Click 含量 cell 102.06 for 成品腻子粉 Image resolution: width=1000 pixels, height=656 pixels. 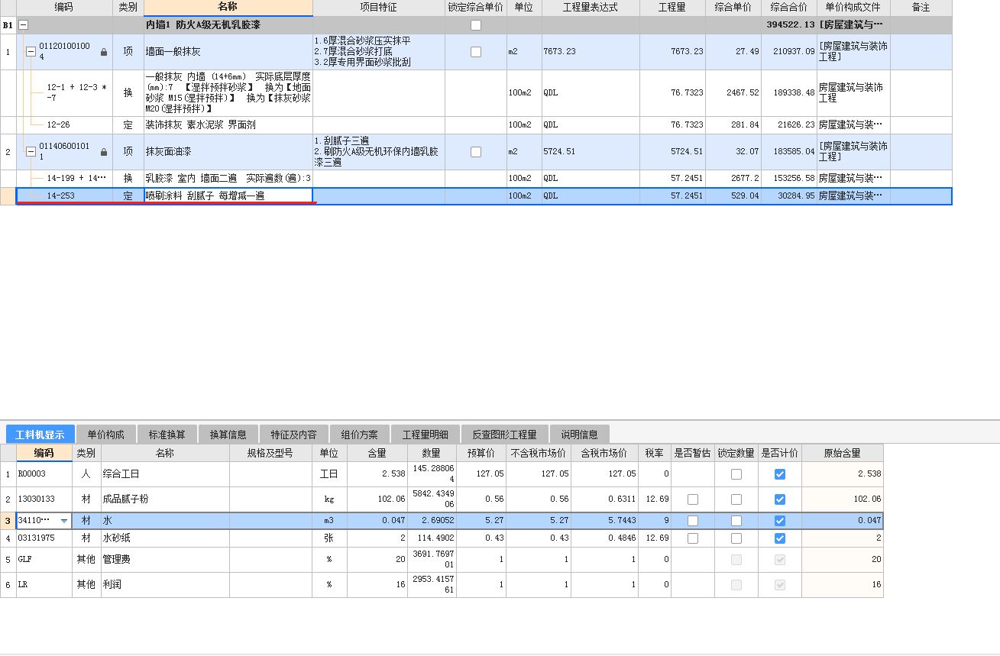click(x=377, y=499)
